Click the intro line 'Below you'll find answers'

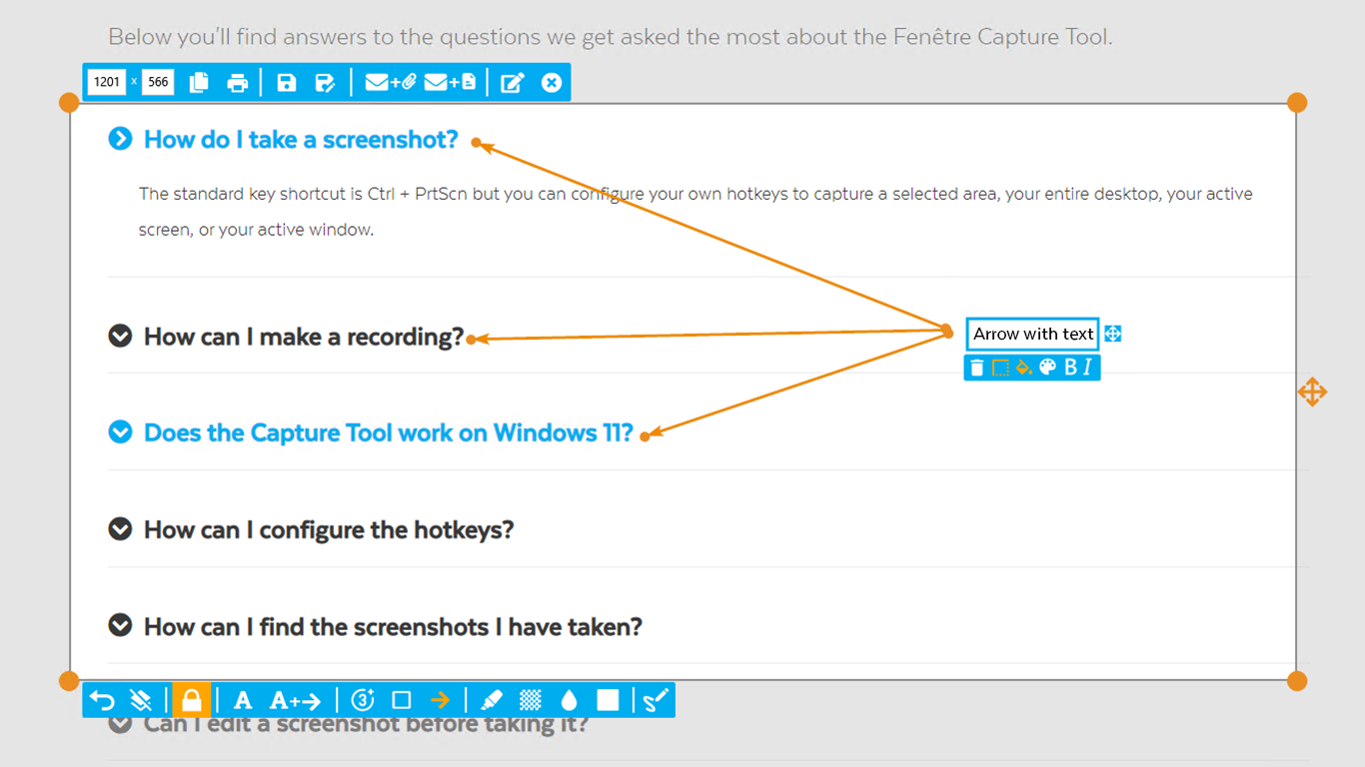(611, 37)
